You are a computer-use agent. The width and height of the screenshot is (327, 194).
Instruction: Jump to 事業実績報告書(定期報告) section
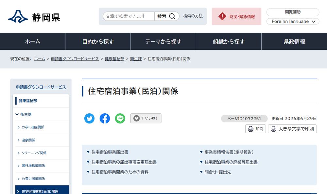(229, 152)
